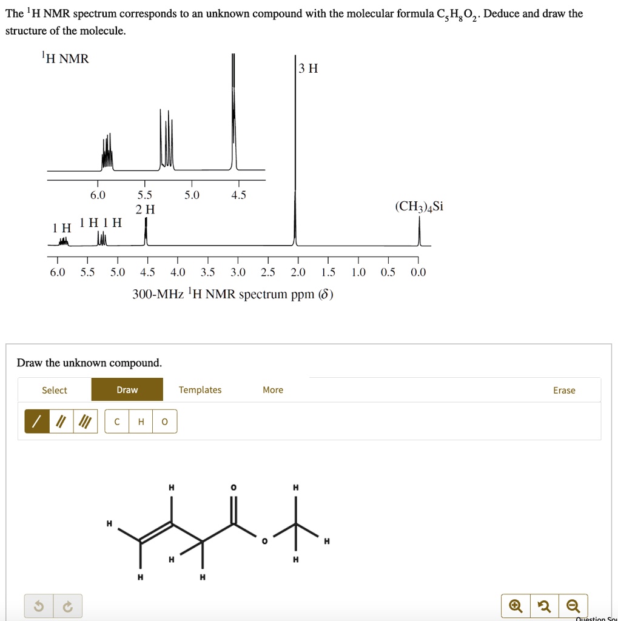
Task: Zoom in on the drawing canvas
Action: pos(516,605)
